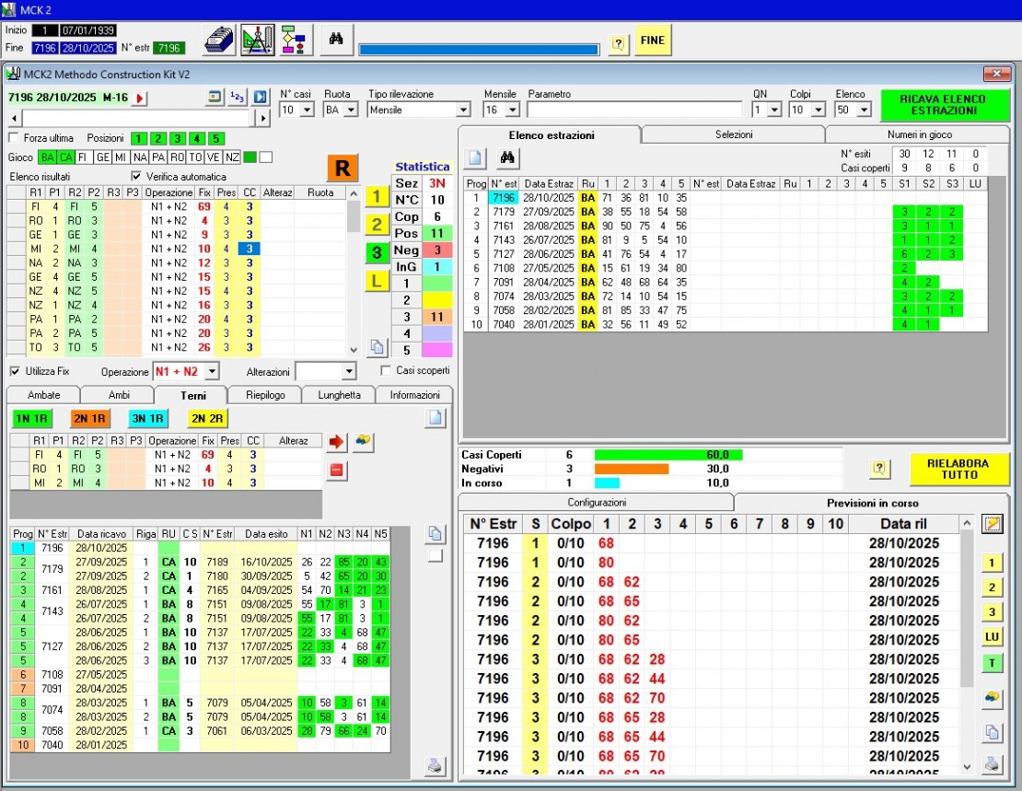Toggle Verifica automatica checkbox
Image resolution: width=1022 pixels, height=791 pixels.
(137, 177)
